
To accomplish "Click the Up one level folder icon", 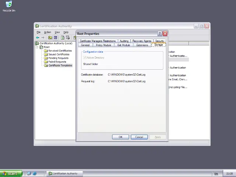I will [x=50, y=38].
